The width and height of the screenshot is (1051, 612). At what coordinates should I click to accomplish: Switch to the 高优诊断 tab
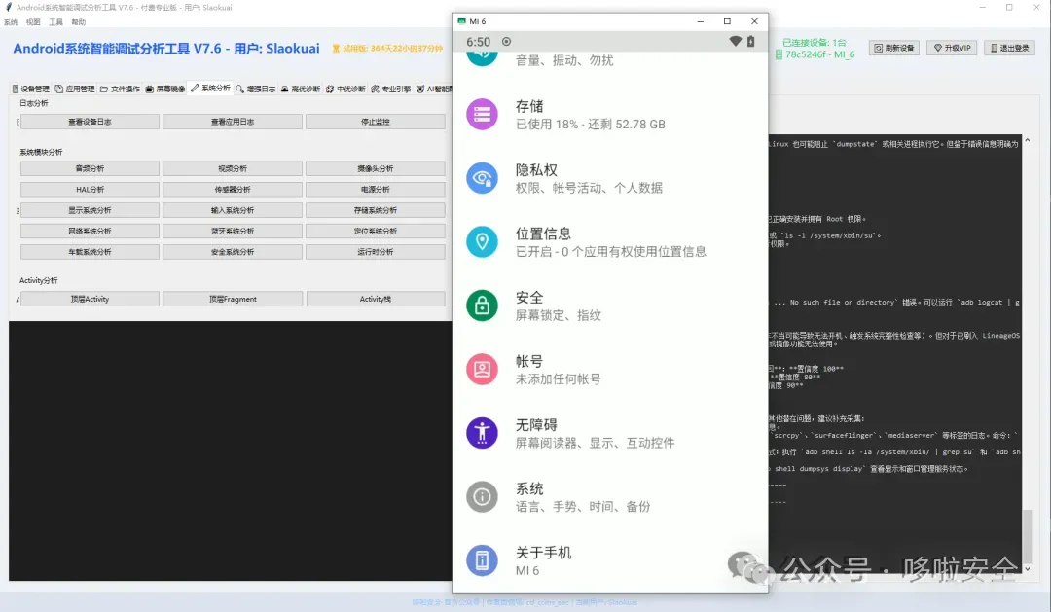[301, 89]
